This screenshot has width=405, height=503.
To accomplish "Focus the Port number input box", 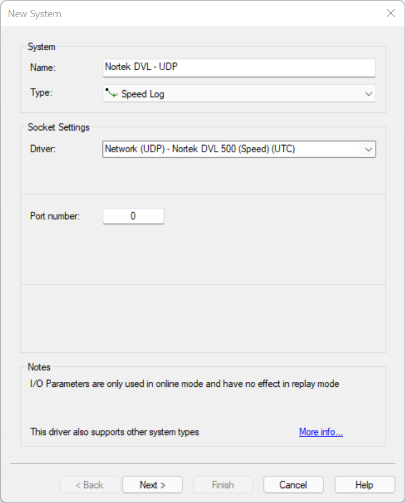I will pyautogui.click(x=133, y=216).
